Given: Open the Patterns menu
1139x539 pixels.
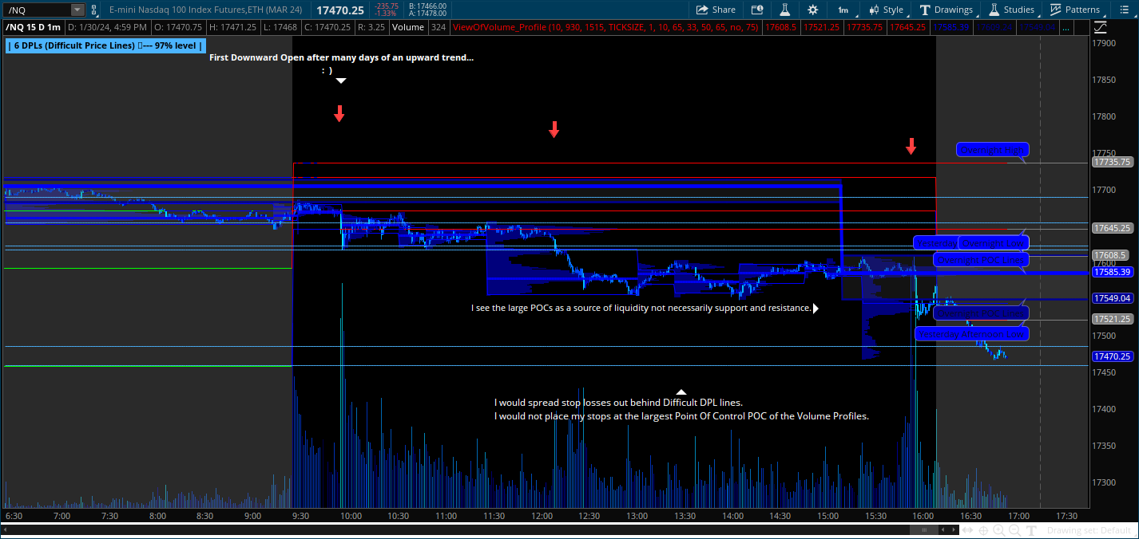Looking at the screenshot, I should click(1074, 10).
